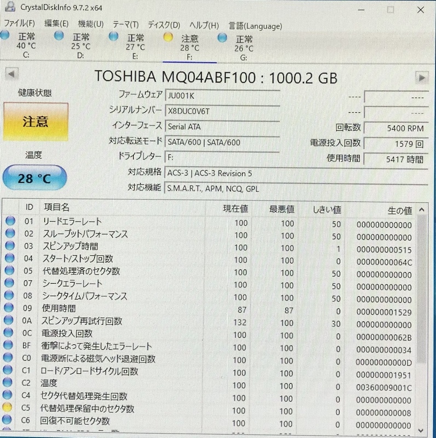Click the status orb for attribute C0 row
436x438 pixels.
[x=8, y=358]
